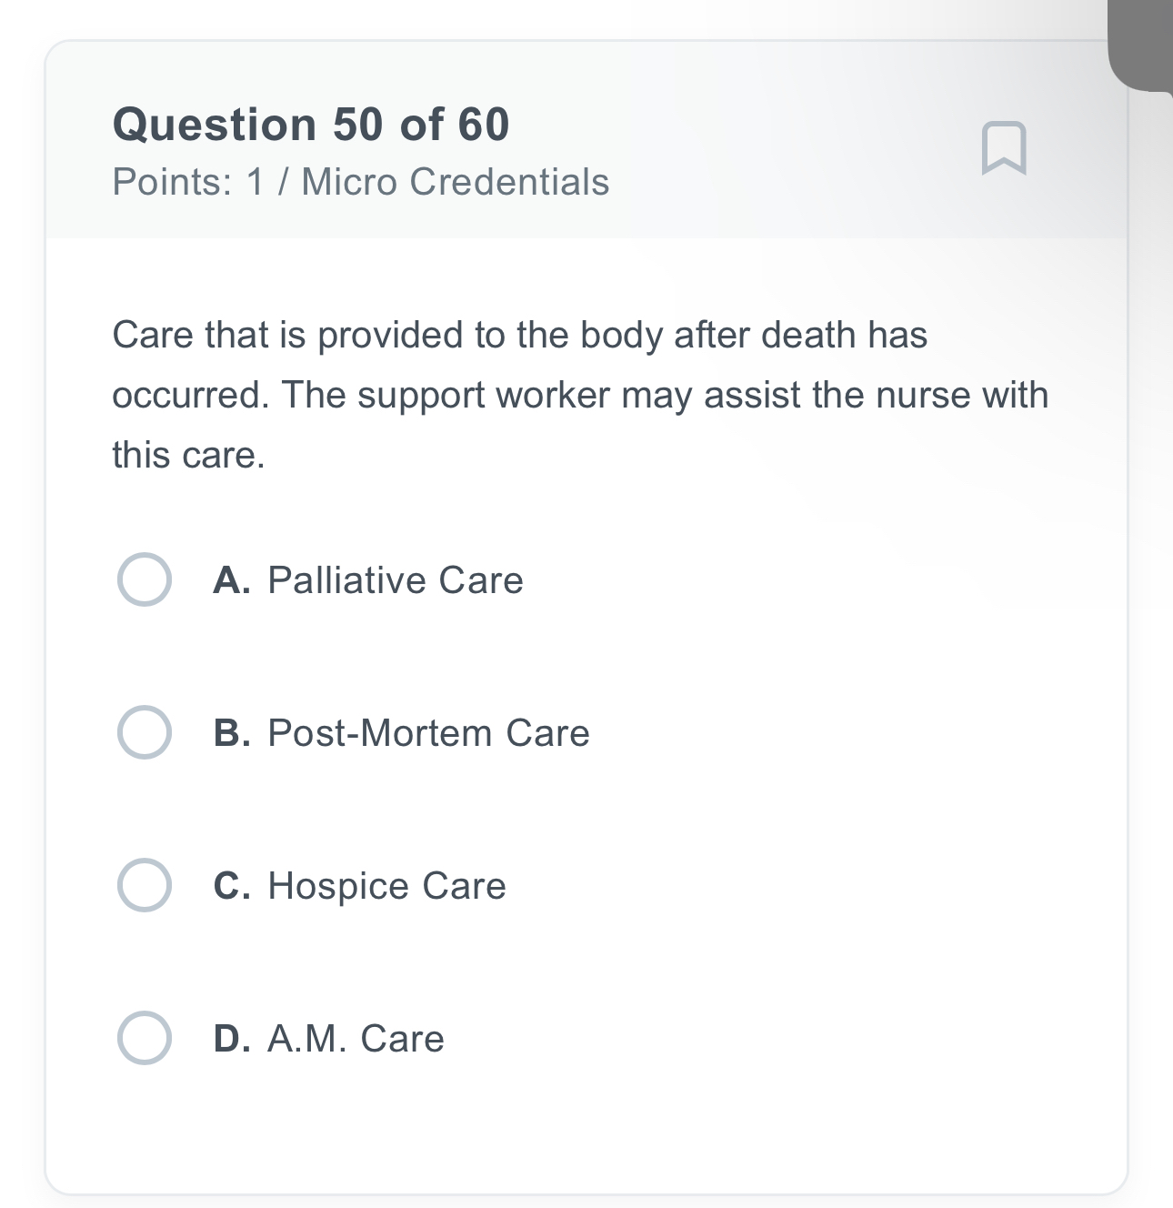Image resolution: width=1173 pixels, height=1208 pixels.
Task: Click 'Points: 1 / Micro Credentials' subtitle
Action: 360,182
